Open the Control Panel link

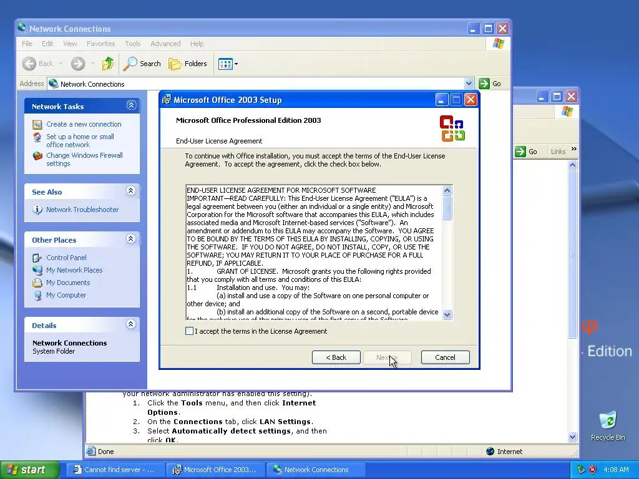click(66, 258)
